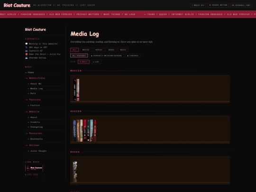Open the Bookmarks page
This screenshot has width=256, height=192.
[x=36, y=139]
